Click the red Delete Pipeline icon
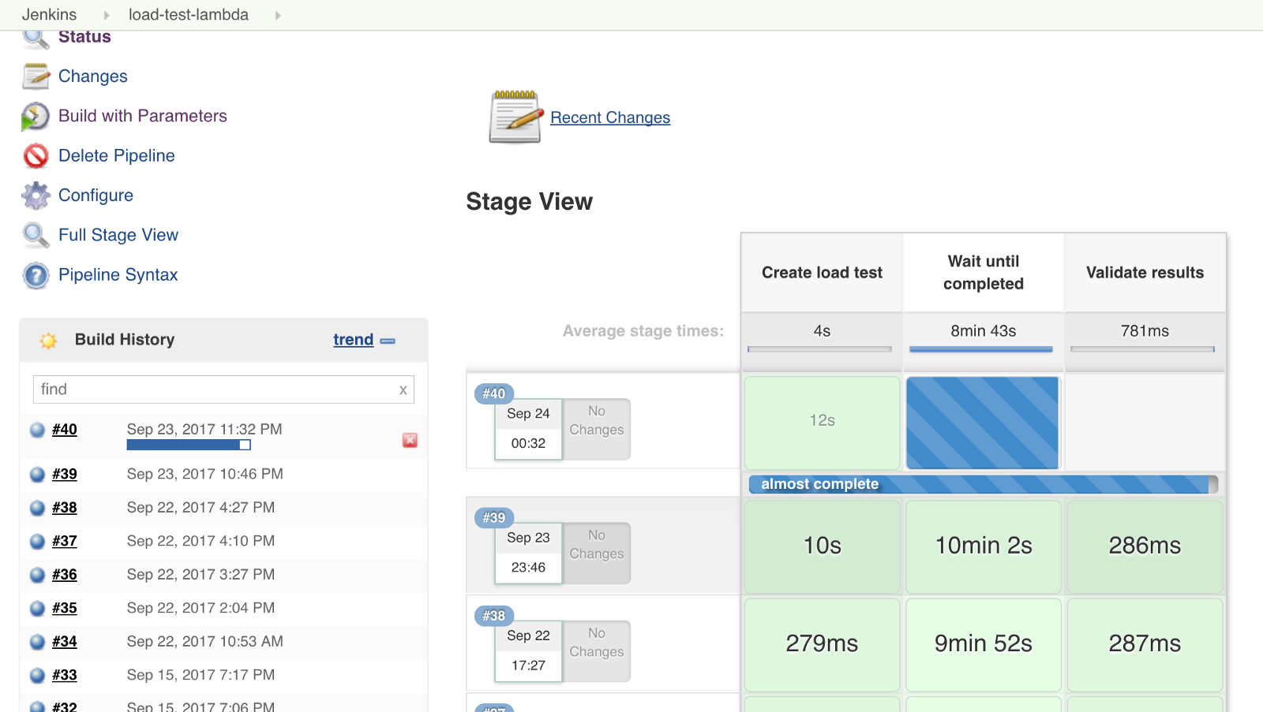The height and width of the screenshot is (712, 1263). 36,156
